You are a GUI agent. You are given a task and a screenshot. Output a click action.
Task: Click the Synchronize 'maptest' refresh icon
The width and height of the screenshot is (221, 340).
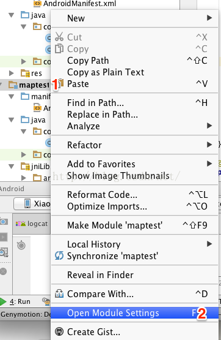click(x=59, y=255)
